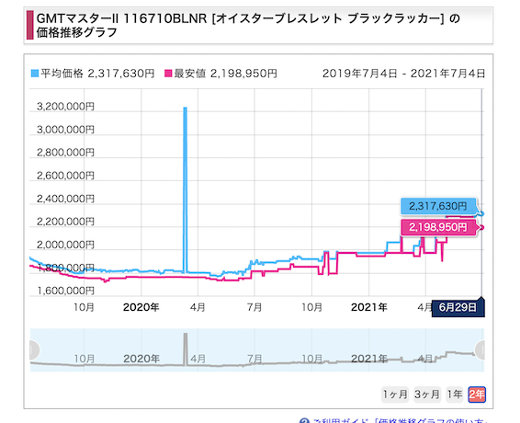The width and height of the screenshot is (520, 423).
Task: Click 2021年 in the overview navigator
Action: (369, 359)
